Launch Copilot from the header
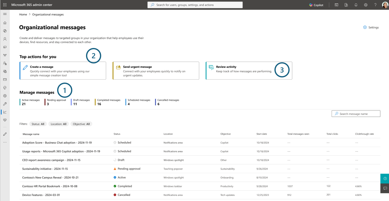This screenshot has height=201, width=389. [316, 5]
